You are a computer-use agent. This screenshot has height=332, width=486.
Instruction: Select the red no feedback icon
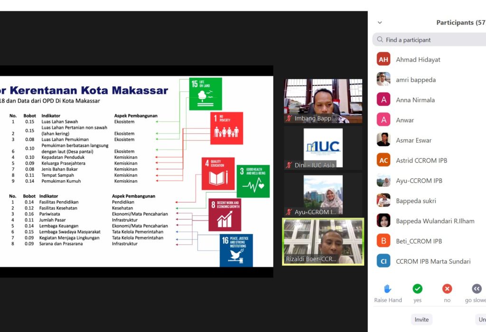[x=447, y=288]
